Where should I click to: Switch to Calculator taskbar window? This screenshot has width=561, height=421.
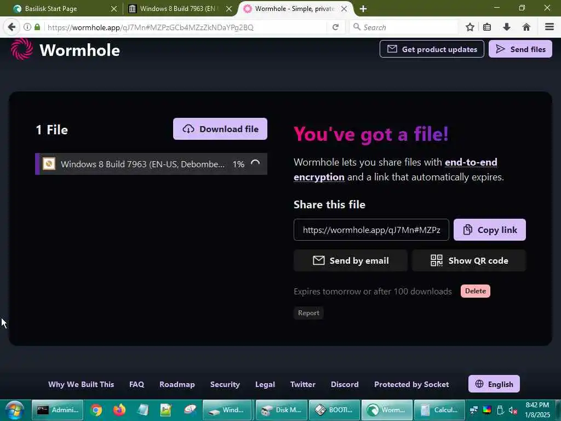[x=440, y=410]
